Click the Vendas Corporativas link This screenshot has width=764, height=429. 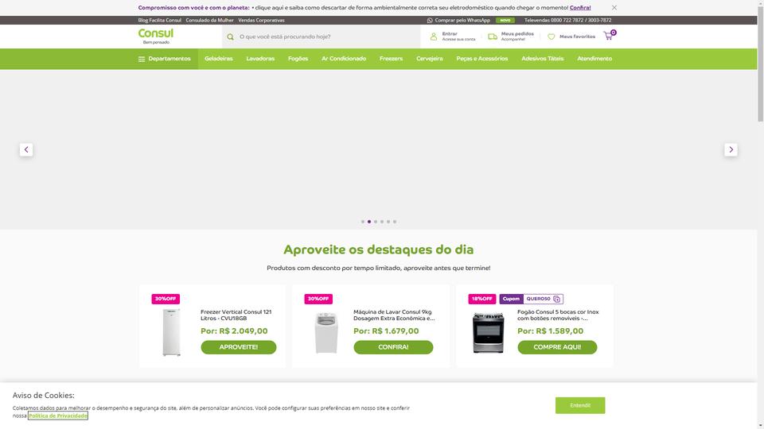point(261,21)
